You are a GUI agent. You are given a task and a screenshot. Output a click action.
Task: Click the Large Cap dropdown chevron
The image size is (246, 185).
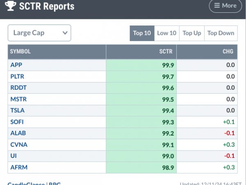(65, 33)
